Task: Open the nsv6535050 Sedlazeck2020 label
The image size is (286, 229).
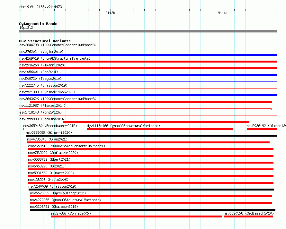Action: point(53,153)
